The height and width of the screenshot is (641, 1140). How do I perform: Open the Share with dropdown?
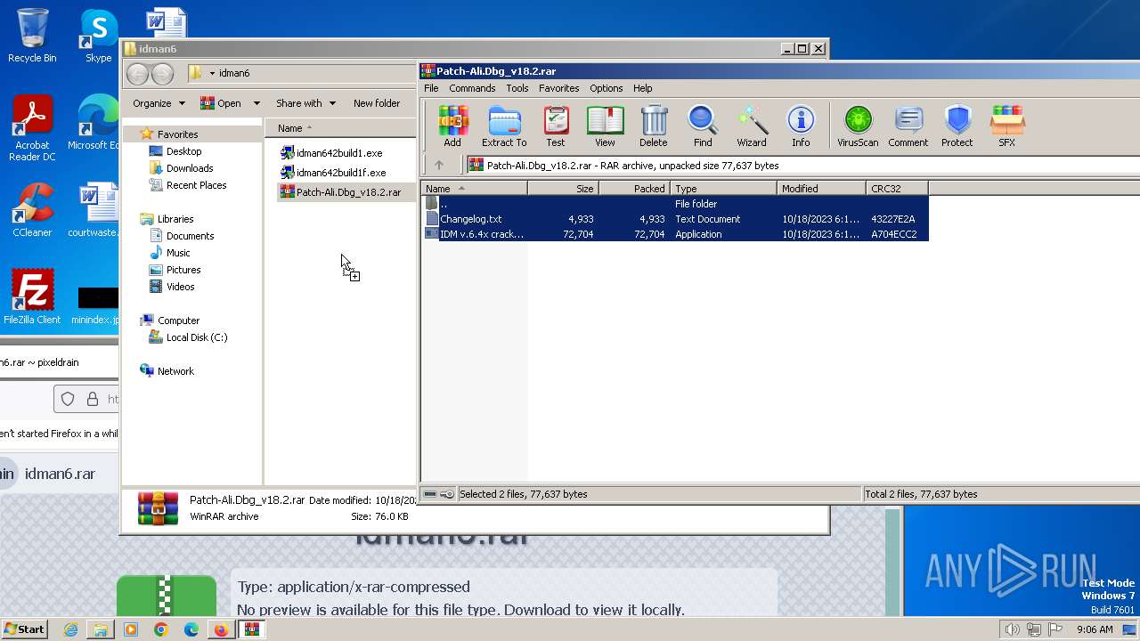coord(305,103)
